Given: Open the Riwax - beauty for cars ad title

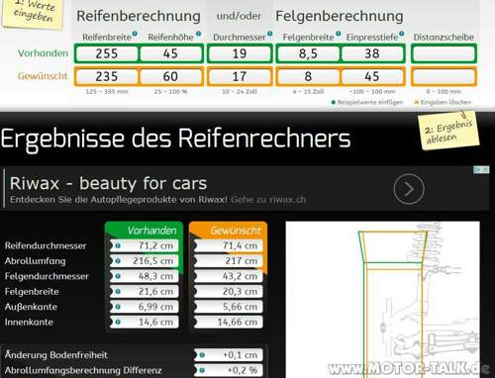Looking at the screenshot, I should 108,183.
